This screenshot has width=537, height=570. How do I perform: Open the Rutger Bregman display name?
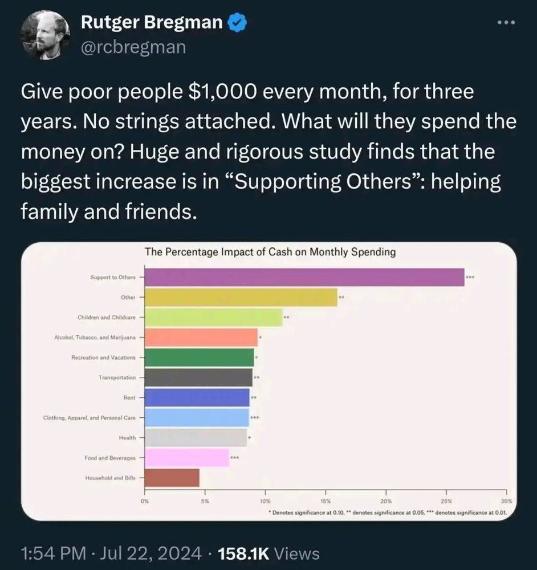point(152,22)
